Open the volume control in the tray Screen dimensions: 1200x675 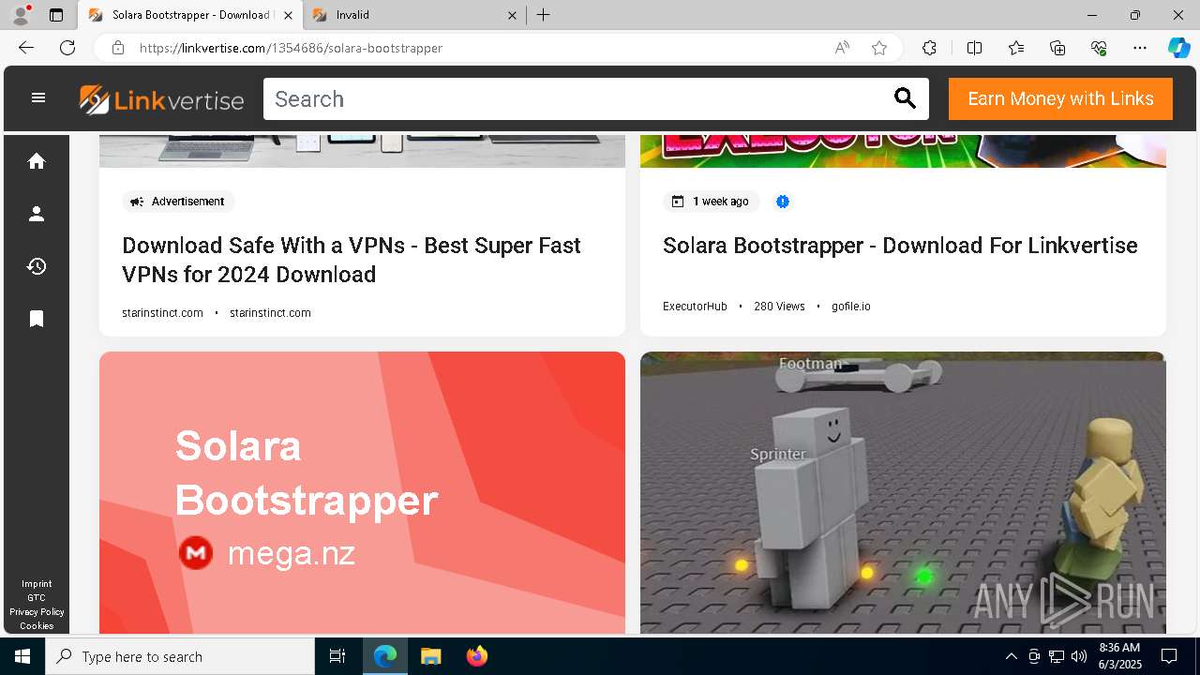coord(1079,656)
